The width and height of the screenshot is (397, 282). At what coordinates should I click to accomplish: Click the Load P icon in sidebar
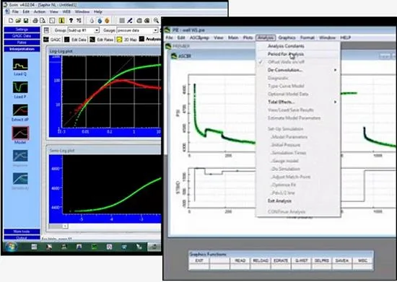(20, 87)
